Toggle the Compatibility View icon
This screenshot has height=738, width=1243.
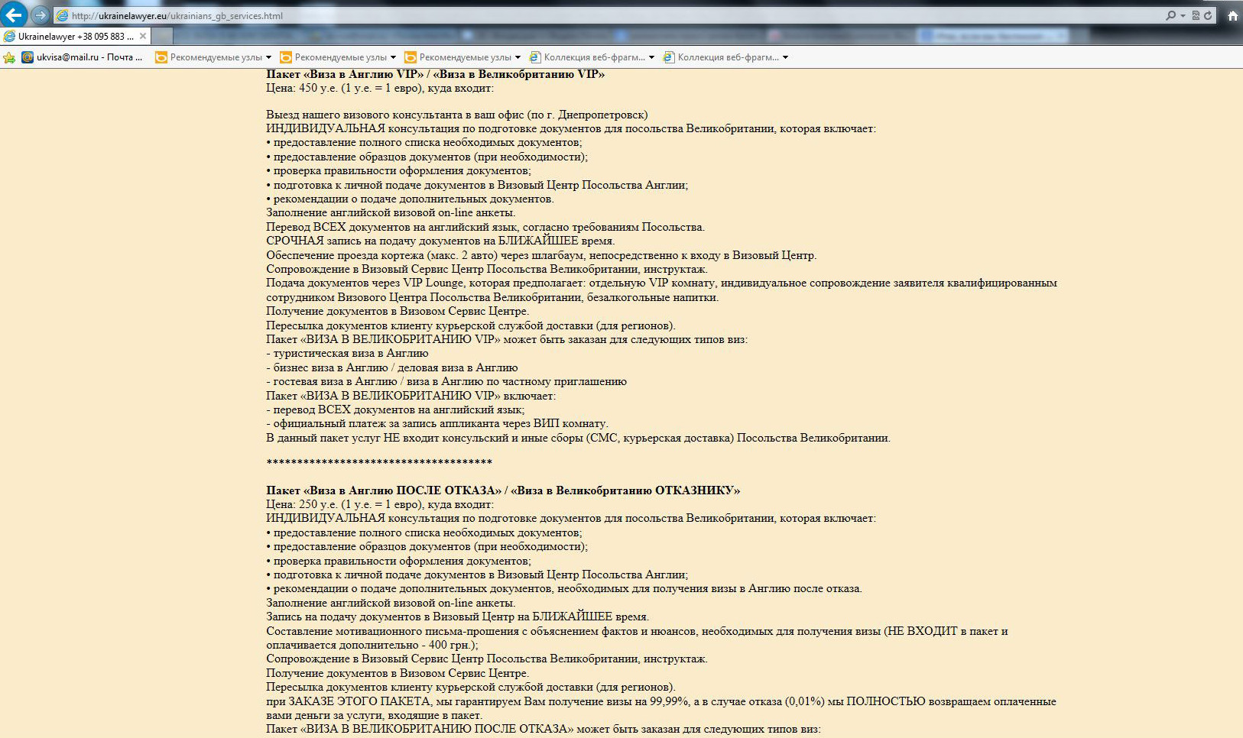pyautogui.click(x=1196, y=15)
